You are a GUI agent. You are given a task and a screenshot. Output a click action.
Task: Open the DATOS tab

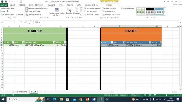point(61,5)
